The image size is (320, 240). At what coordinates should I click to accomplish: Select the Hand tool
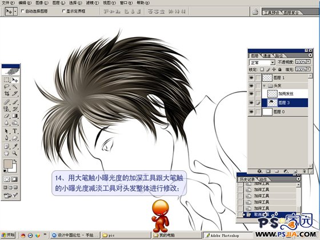point(7,153)
